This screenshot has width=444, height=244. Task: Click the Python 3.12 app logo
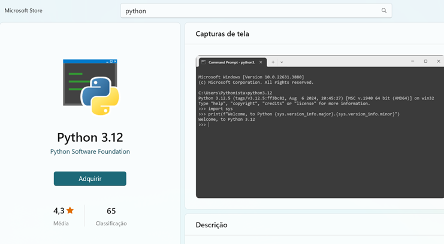click(x=90, y=87)
